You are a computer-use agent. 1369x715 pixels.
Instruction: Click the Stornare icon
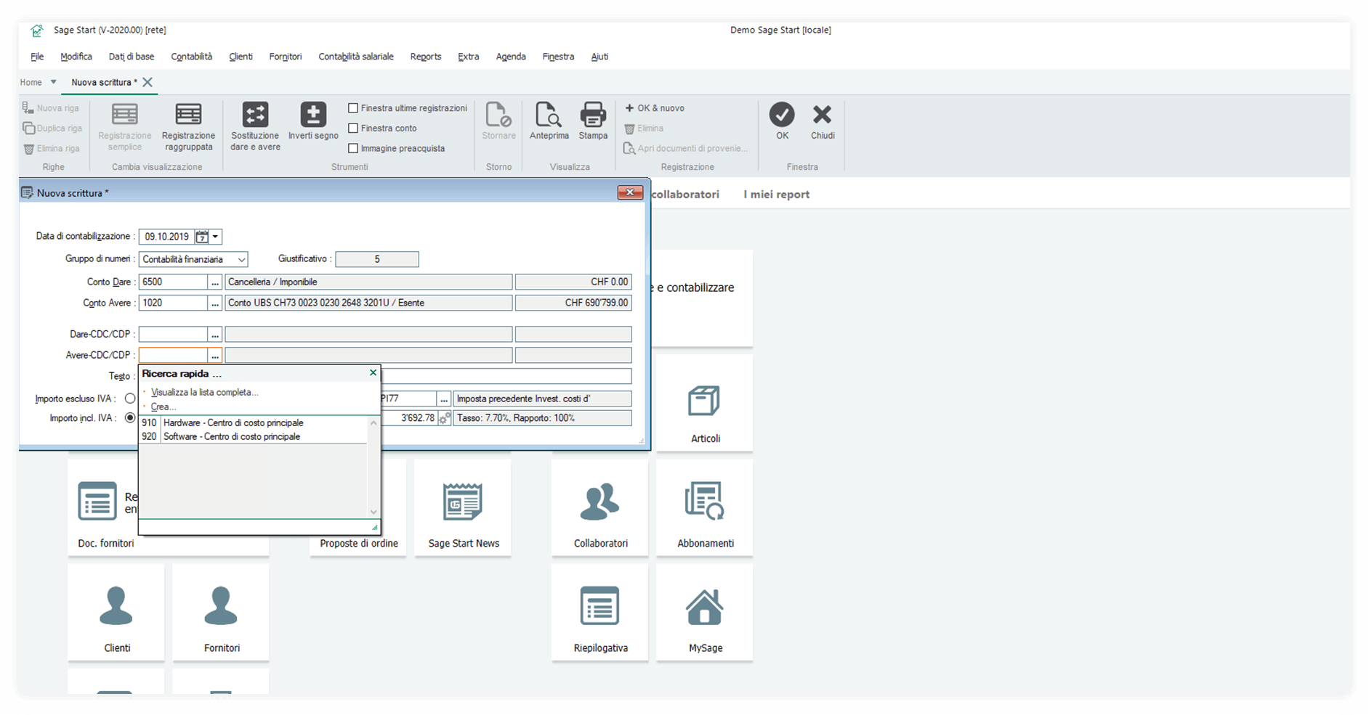click(498, 115)
